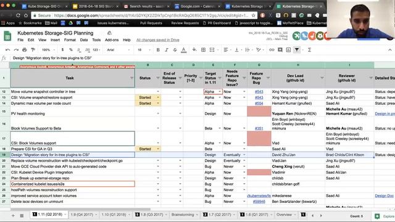Open the Design Doc link
Image resolution: width=395 pixels, height=222 pixels.
[384, 196]
